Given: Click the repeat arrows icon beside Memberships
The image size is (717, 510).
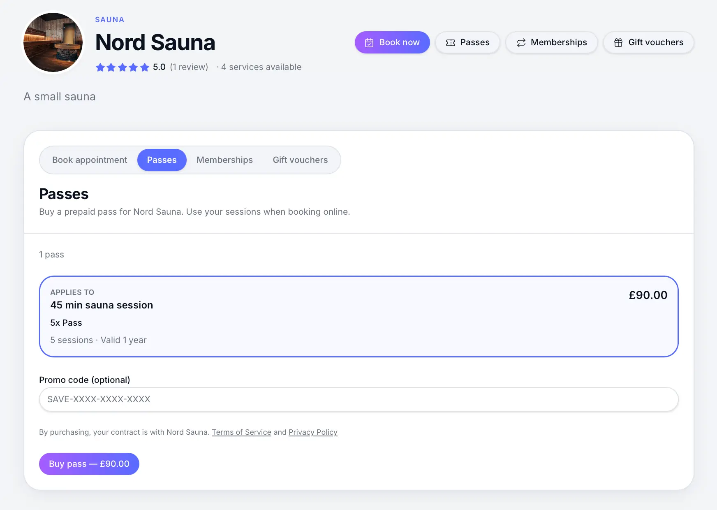Looking at the screenshot, I should click(x=521, y=43).
